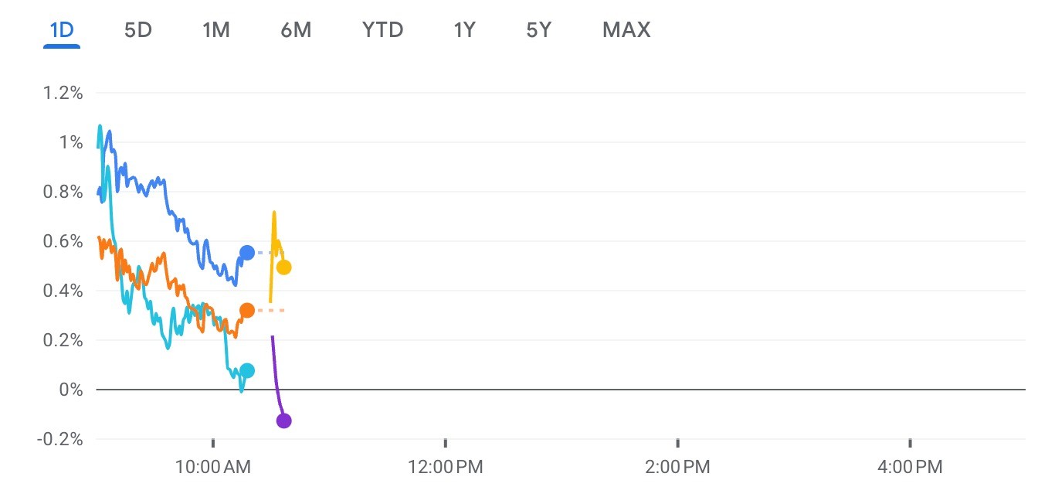Click the 4:00 PM axis label
The image size is (1055, 487).
(x=910, y=467)
